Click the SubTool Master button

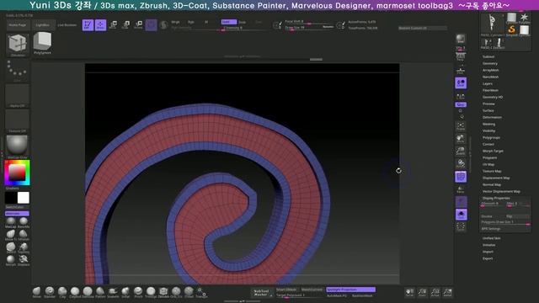[x=262, y=293]
